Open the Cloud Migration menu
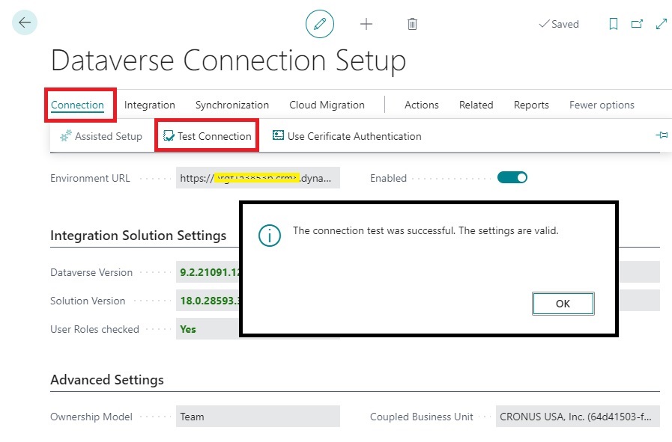Viewport: 672px width, 442px height. click(x=327, y=105)
